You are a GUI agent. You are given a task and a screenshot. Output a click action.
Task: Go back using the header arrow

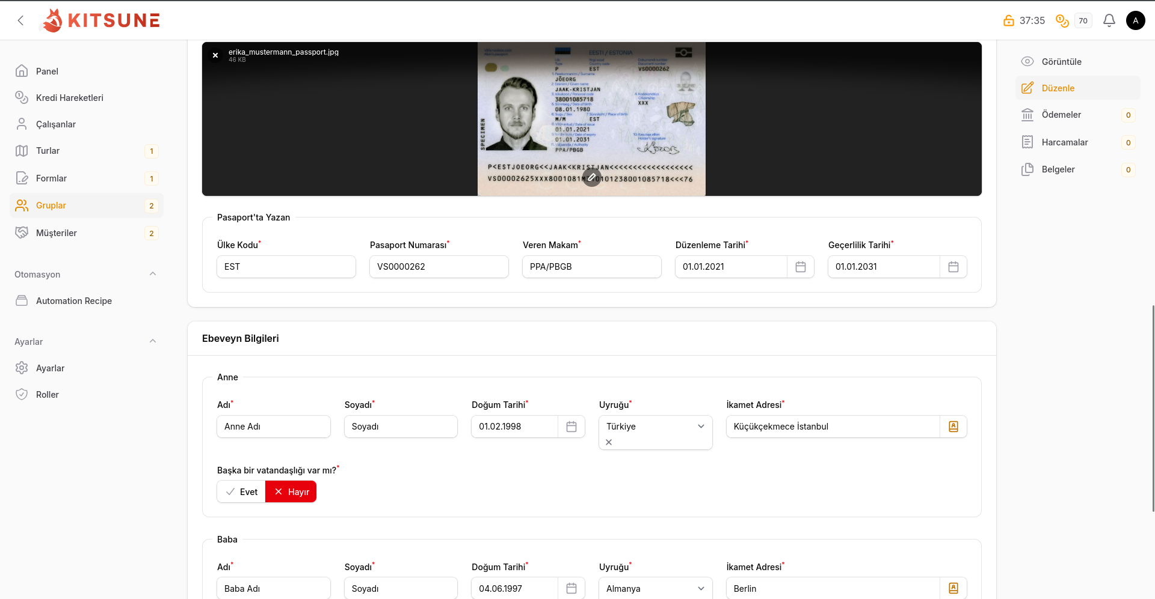[x=20, y=20]
